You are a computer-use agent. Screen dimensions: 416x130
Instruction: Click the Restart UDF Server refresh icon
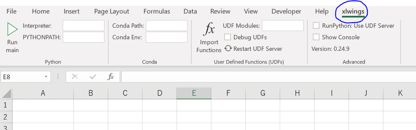click(228, 48)
